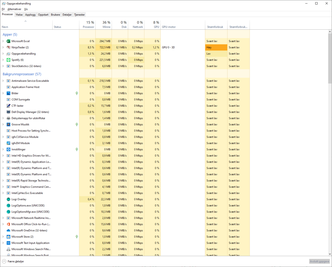Click the Groove Musikk icon
Image resolution: width=332 pixels, height=267 pixels.
tap(9, 125)
